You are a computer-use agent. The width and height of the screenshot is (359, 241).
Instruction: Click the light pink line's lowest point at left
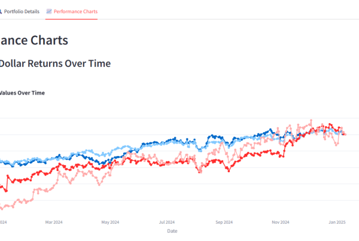tap(2, 208)
